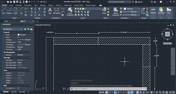Toggle polar tracking in status bar
Viewport: 176px width, 94px height.
118,92
